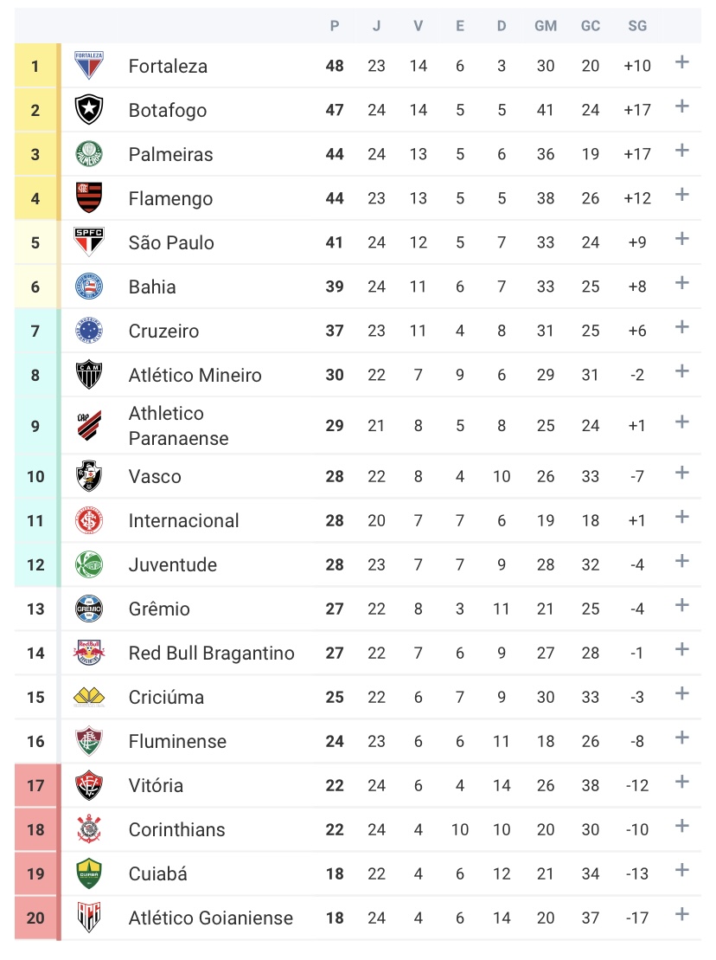Viewport: 716px width, 960px height.
Task: Expand the Athletico Paranaense row
Action: [681, 422]
